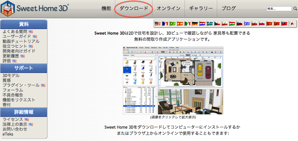Select the French flag
This screenshot has height=141, width=298.
(165, 24)
